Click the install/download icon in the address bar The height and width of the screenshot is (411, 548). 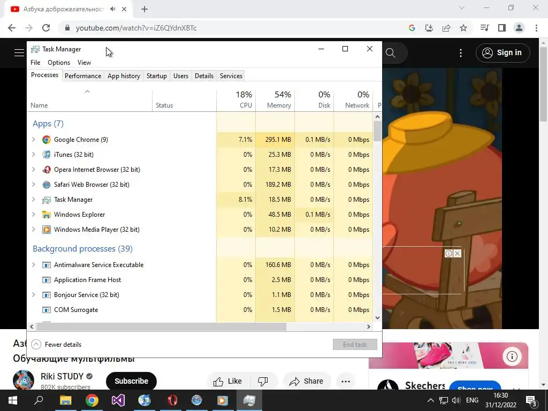point(429,28)
